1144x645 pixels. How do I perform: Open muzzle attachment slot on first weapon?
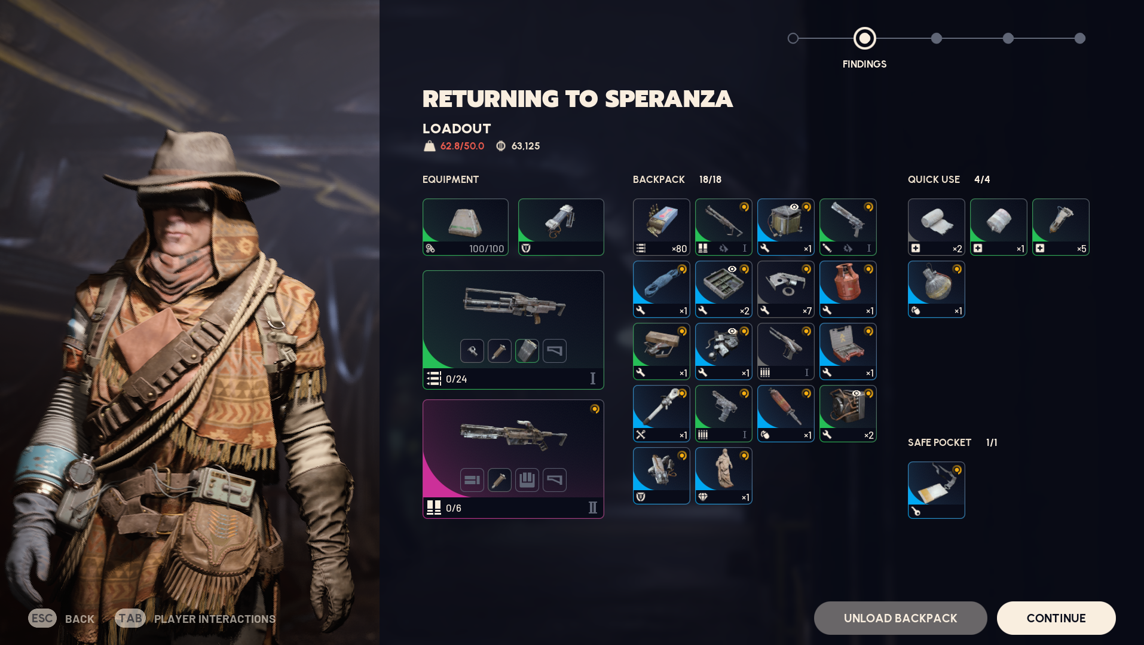(472, 351)
